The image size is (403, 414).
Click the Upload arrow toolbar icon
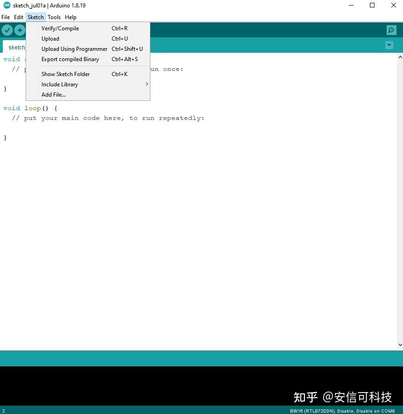20,30
